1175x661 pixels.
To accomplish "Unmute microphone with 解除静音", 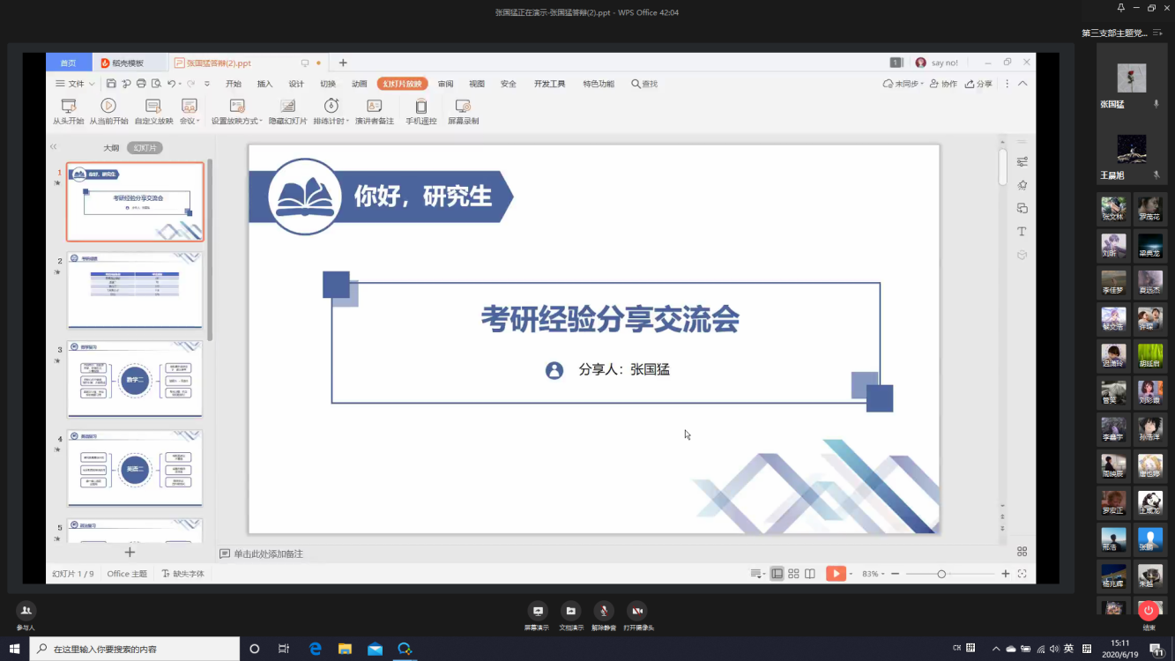I will pos(604,611).
